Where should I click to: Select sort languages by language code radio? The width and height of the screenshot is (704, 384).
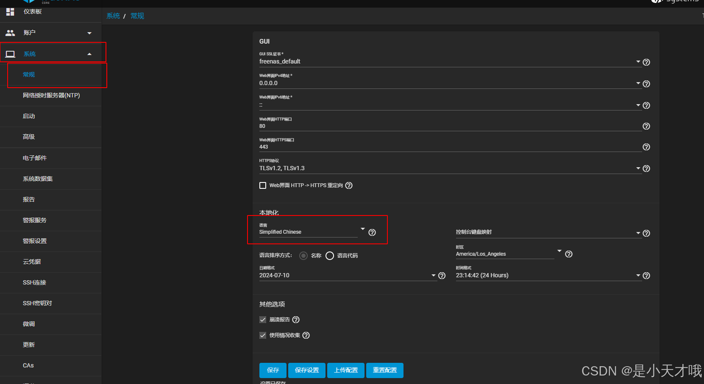330,256
